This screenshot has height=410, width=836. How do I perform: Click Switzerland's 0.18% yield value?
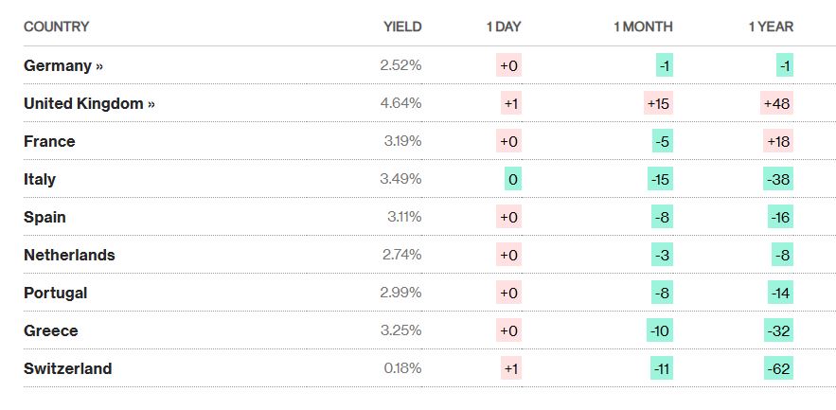(x=402, y=369)
